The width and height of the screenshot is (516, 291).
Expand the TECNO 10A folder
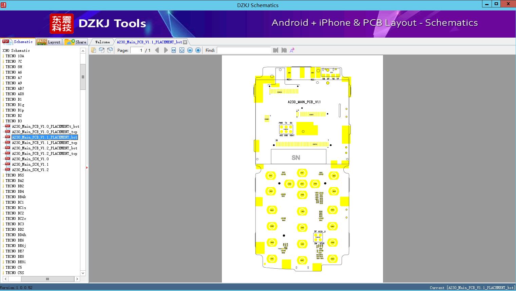click(x=15, y=56)
